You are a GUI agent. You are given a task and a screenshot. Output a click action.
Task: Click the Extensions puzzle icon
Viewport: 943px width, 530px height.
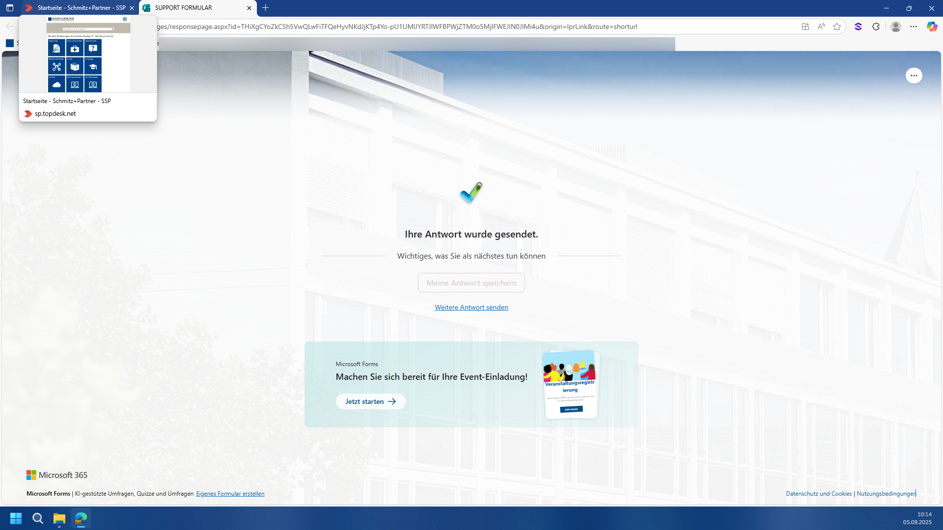[x=876, y=26]
